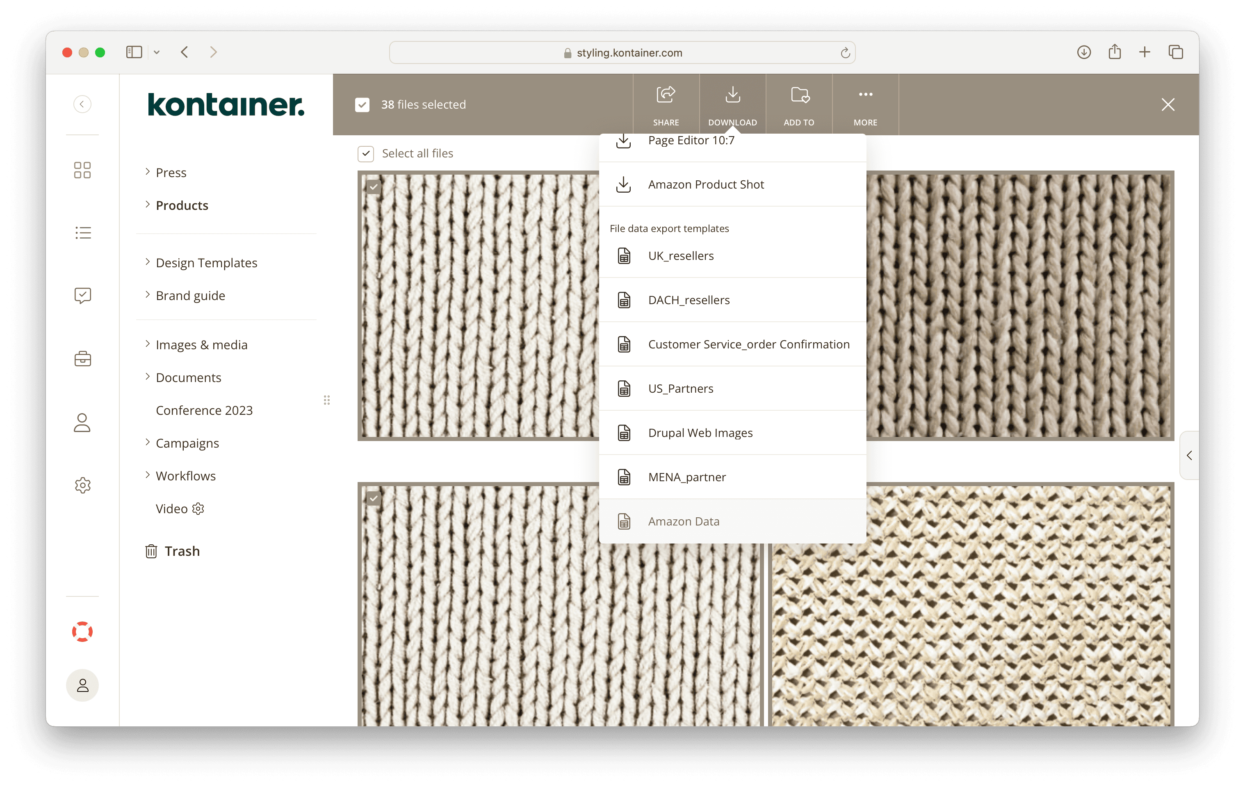This screenshot has width=1245, height=787.
Task: Select the UK_resellers export template
Action: click(x=680, y=255)
